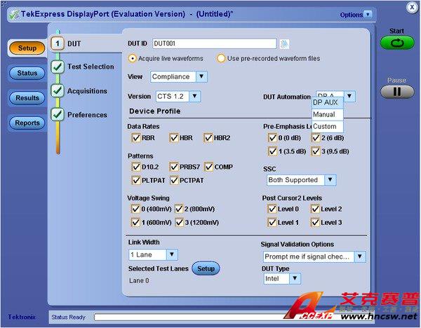Viewport: 421px width, 328px height.
Task: Switch to the Results panel
Action: coord(27,98)
